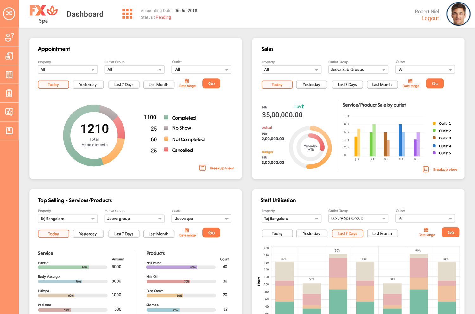The width and height of the screenshot is (475, 314).
Task: Open the apps grid icon next to Dashboard
Action: click(x=127, y=14)
